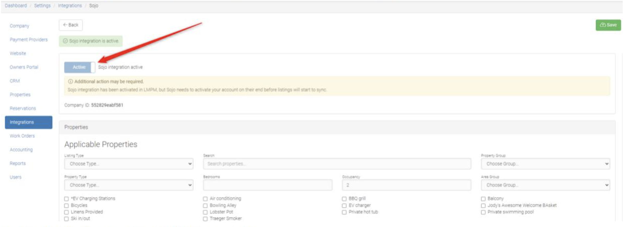This screenshot has width=623, height=227.
Task: Go to Work Orders settings
Action: pos(22,136)
